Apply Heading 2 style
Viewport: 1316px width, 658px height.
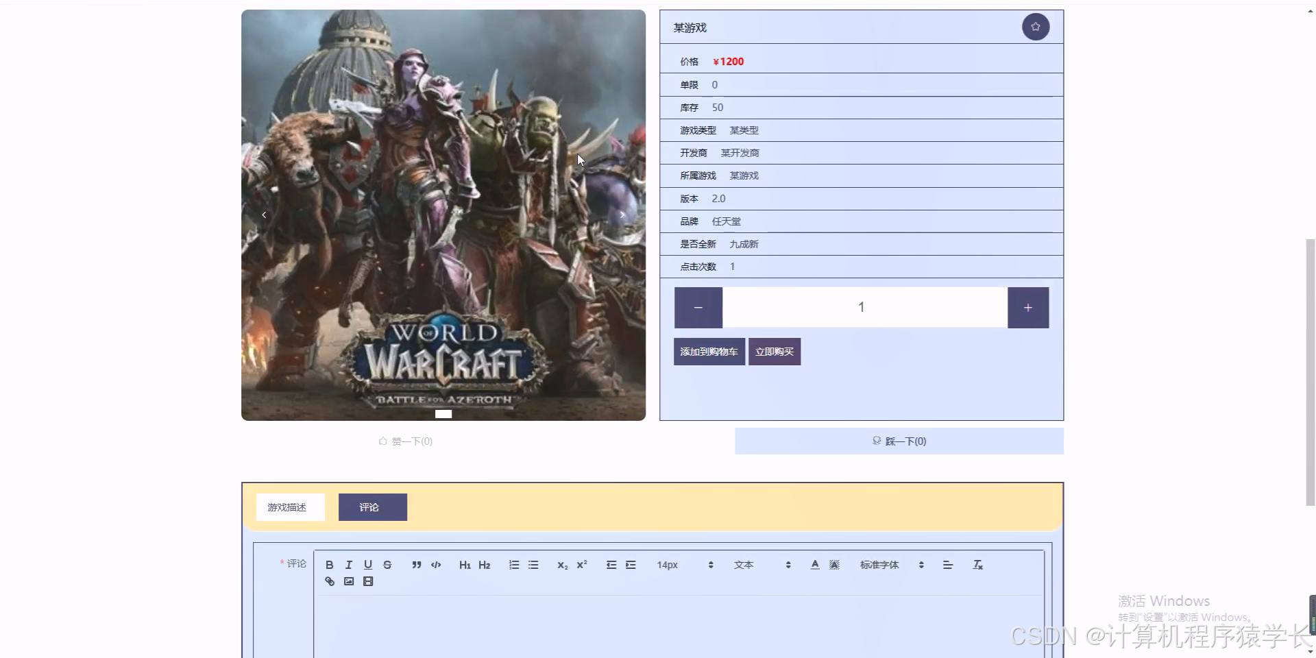(485, 565)
